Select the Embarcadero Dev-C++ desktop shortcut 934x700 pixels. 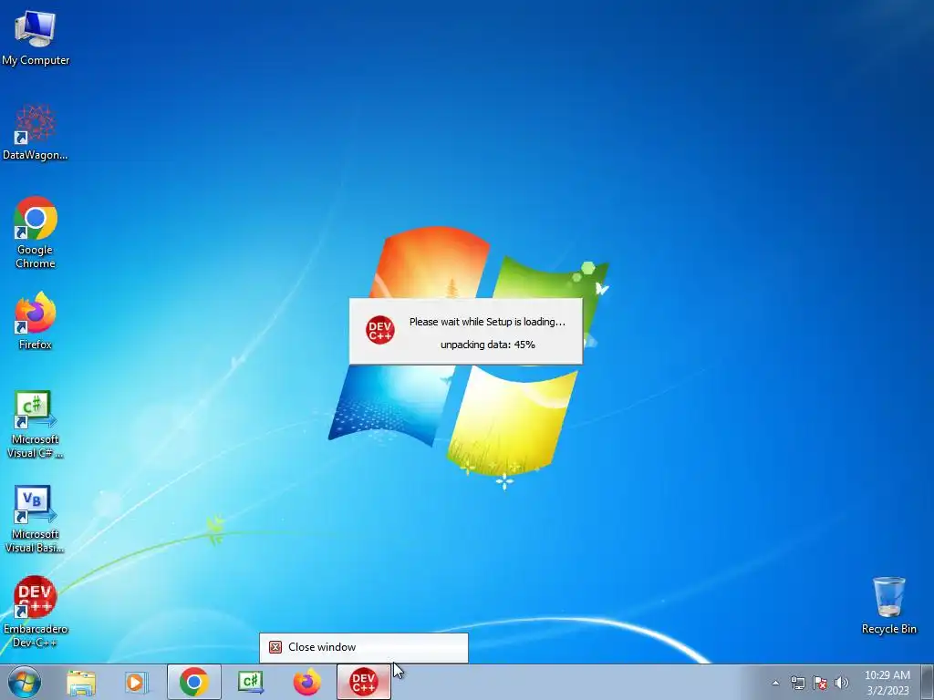coord(36,612)
